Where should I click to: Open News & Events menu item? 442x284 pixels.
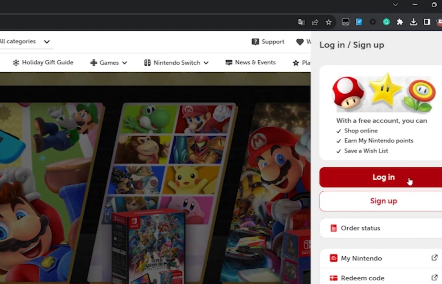pyautogui.click(x=251, y=63)
